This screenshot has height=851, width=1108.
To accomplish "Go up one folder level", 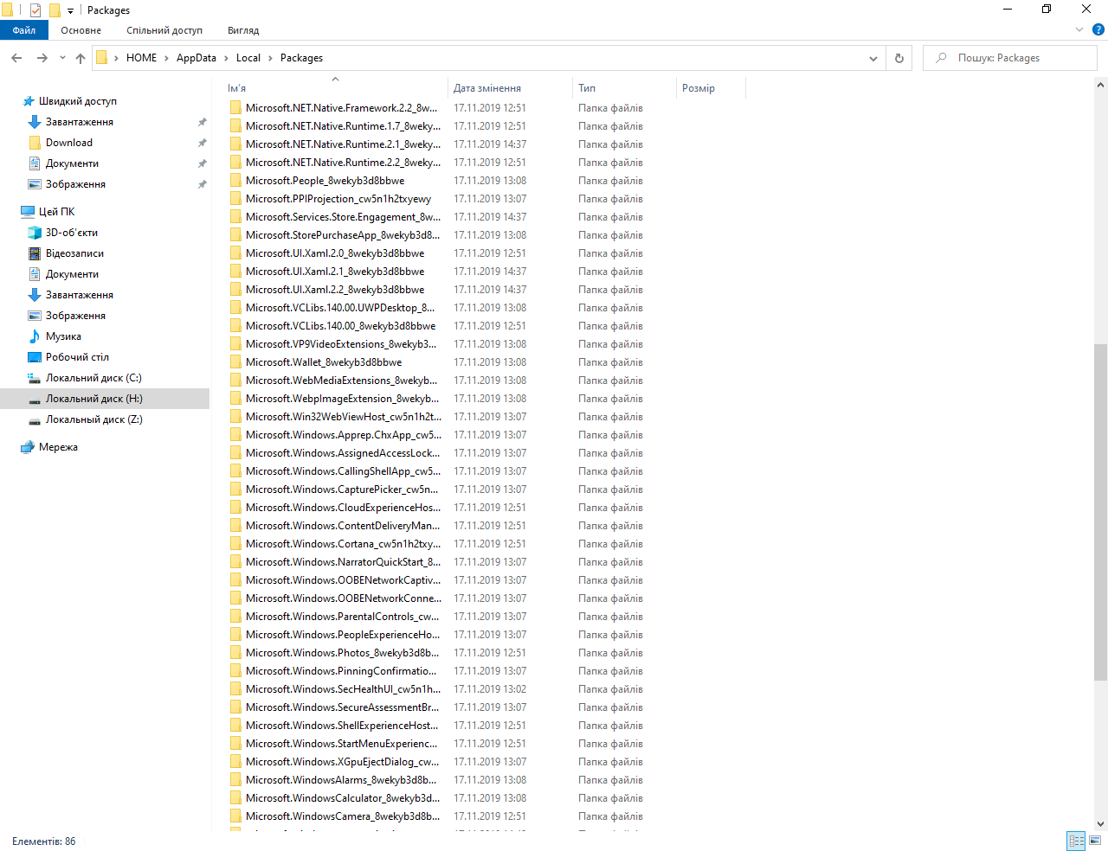I will pos(81,58).
